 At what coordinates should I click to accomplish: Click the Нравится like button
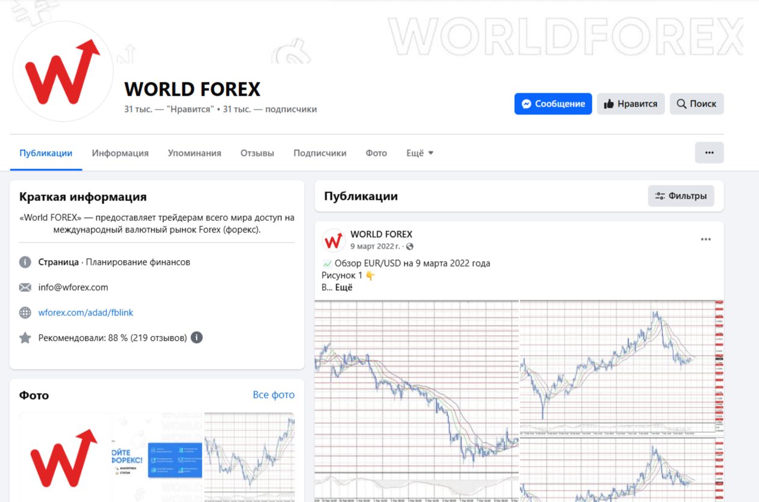tap(631, 104)
